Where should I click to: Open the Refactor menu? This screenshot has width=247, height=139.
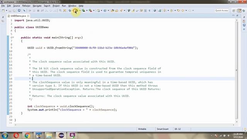(x=26, y=6)
